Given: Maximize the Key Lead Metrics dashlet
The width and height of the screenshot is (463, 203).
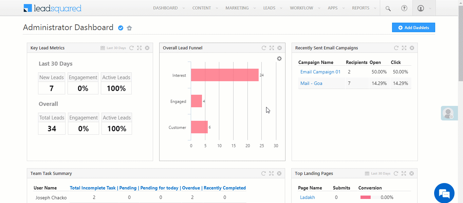Looking at the screenshot, I should (139, 48).
